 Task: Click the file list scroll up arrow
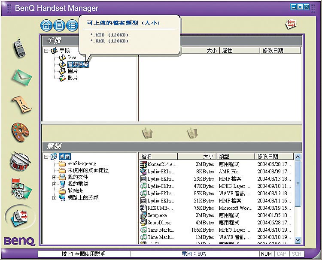pos(298,157)
